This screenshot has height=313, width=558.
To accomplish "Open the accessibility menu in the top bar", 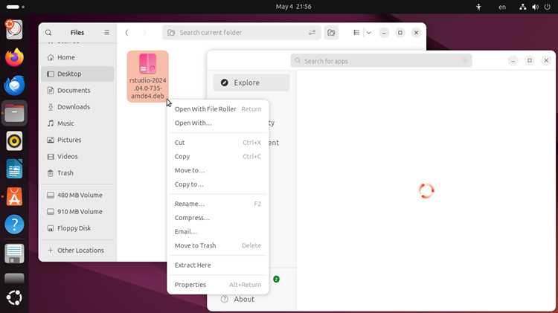I will pos(478,7).
